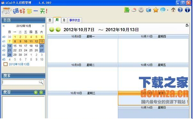Image resolution: width=193 pixels, height=119 pixels.
Task: Click the 10月12日 星期五 day header
Action: pyautogui.click(x=153, y=65)
